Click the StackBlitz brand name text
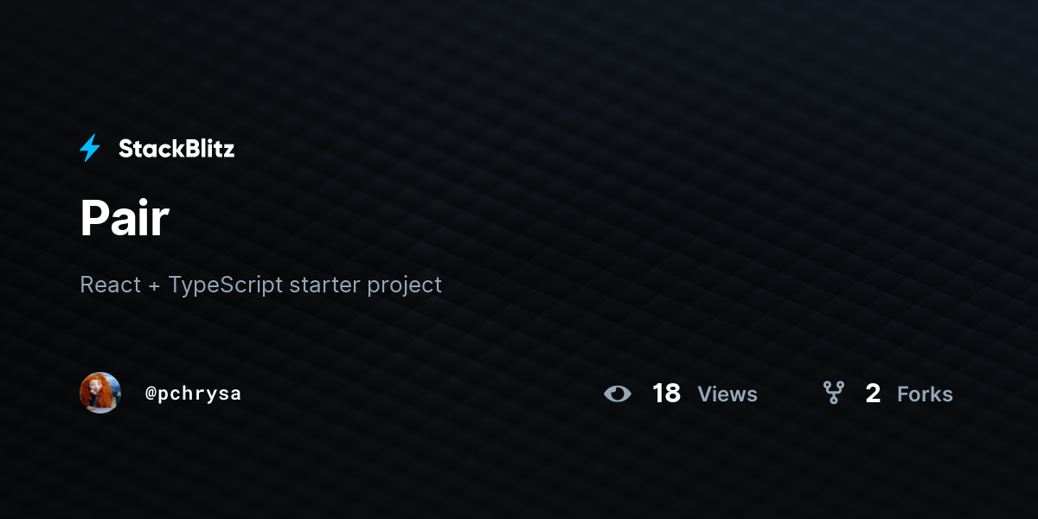 pos(176,149)
